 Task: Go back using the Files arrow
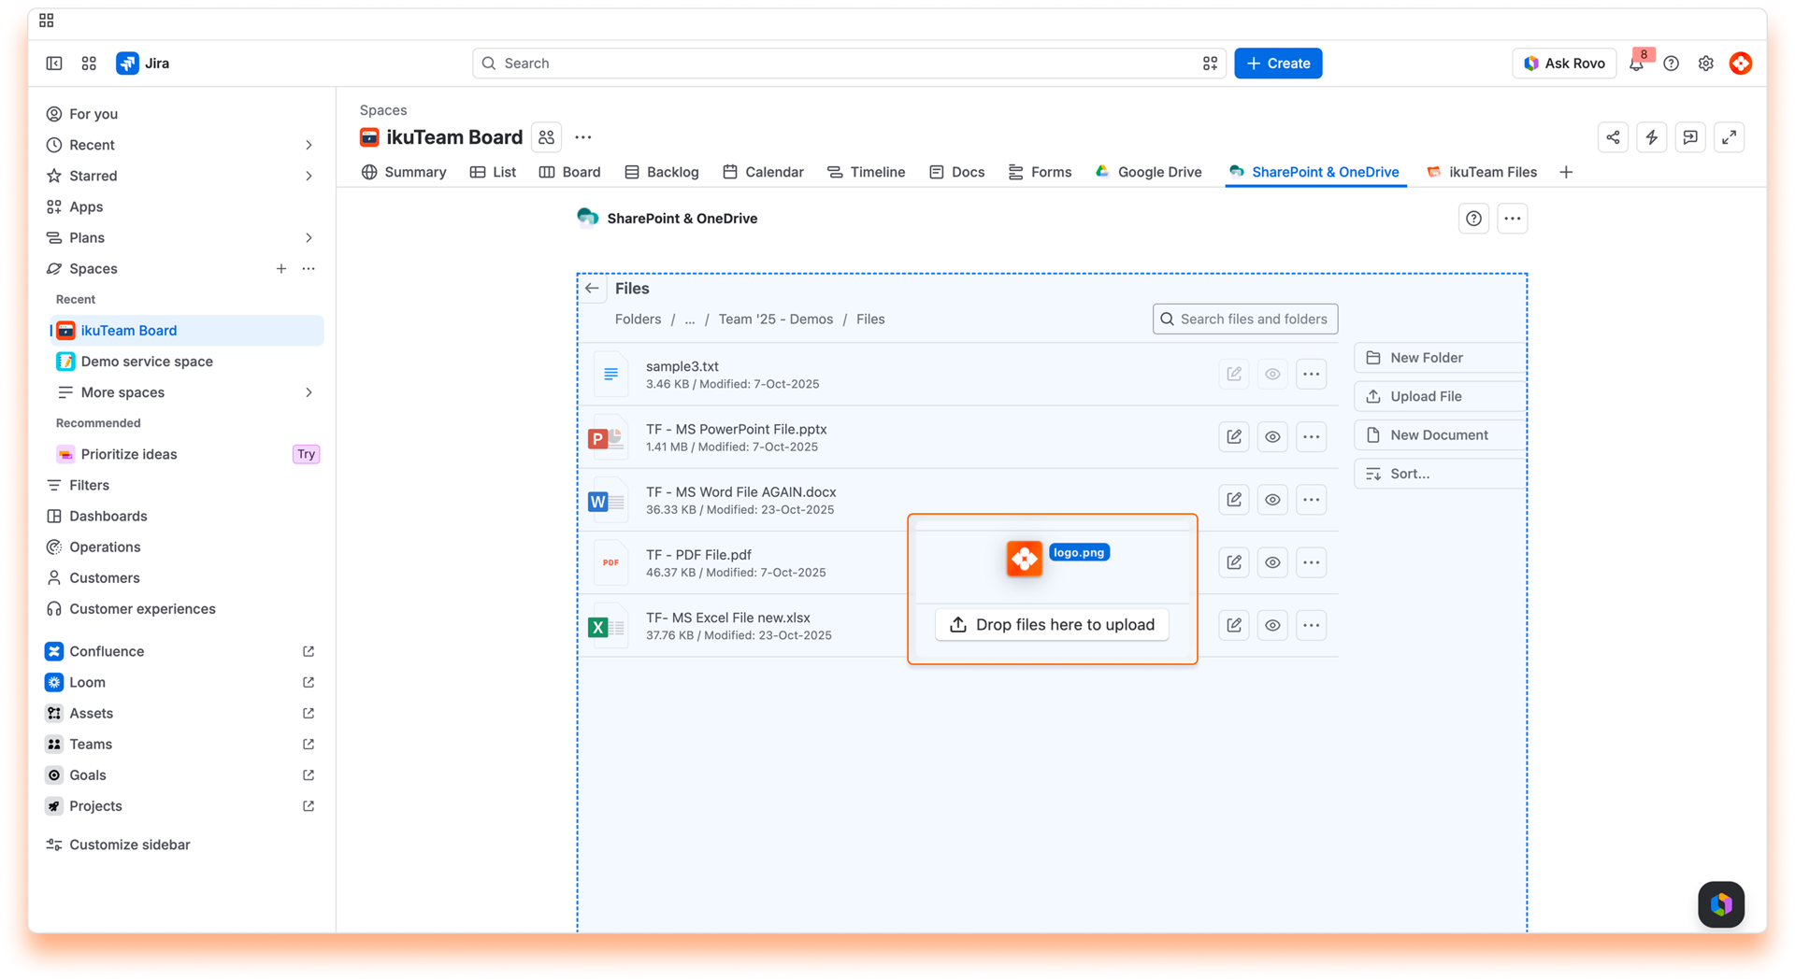coord(593,288)
